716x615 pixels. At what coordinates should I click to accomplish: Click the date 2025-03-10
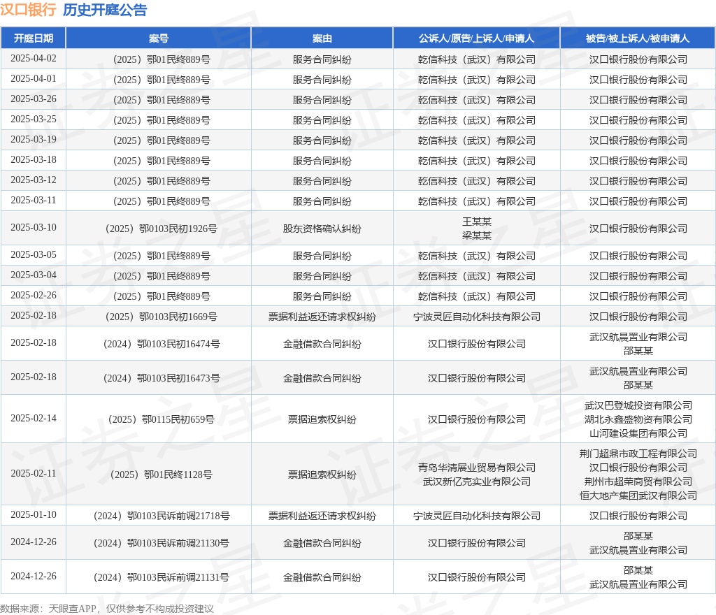tap(34, 227)
